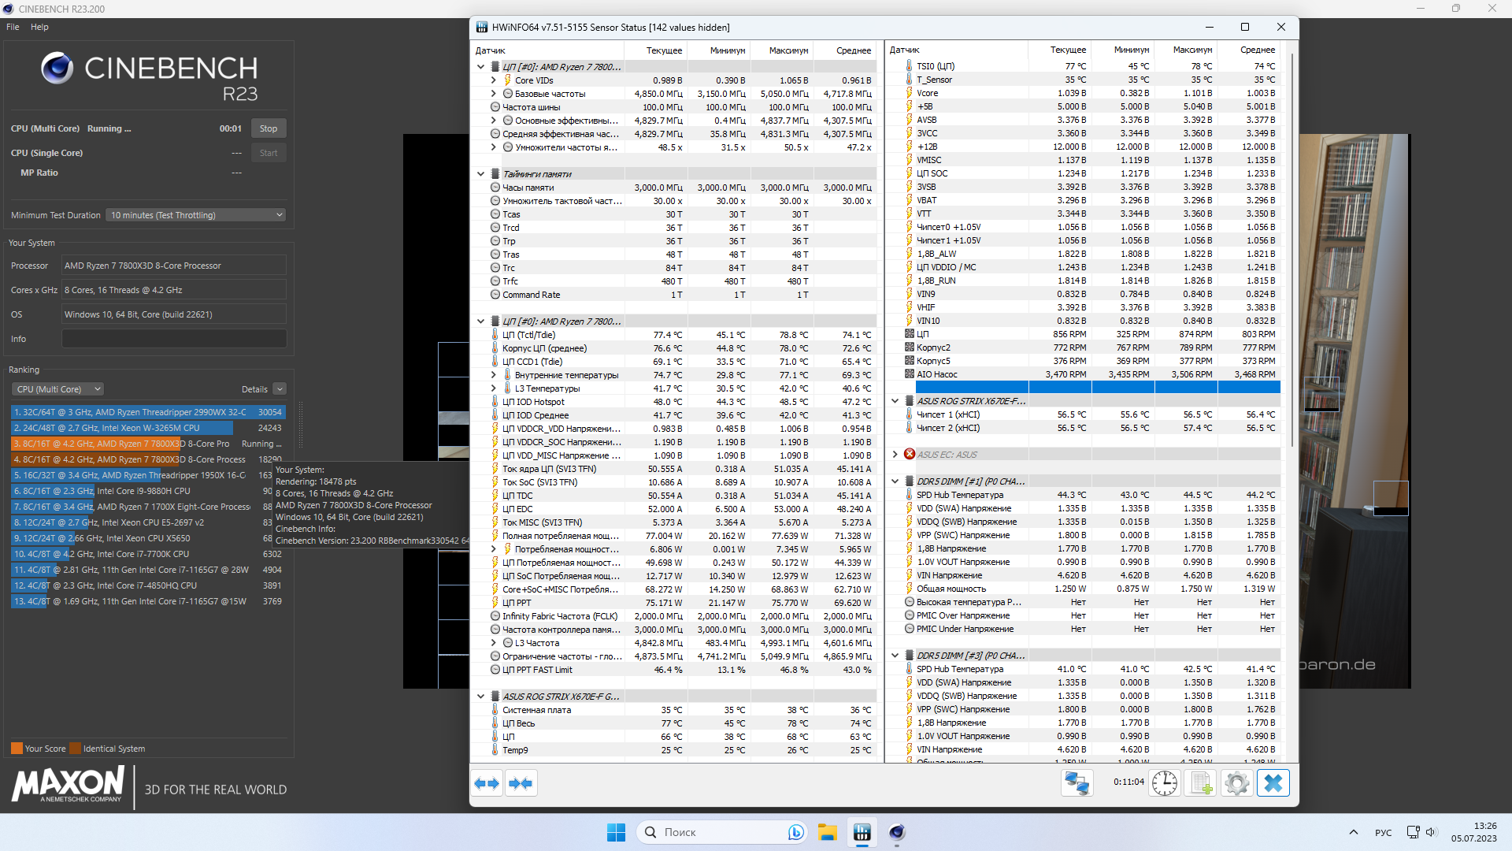The image size is (1512, 851).
Task: Open Minimum Test Duration dropdown
Action: pos(195,215)
